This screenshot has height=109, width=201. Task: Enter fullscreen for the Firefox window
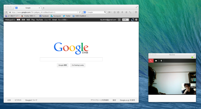tap(137, 7)
